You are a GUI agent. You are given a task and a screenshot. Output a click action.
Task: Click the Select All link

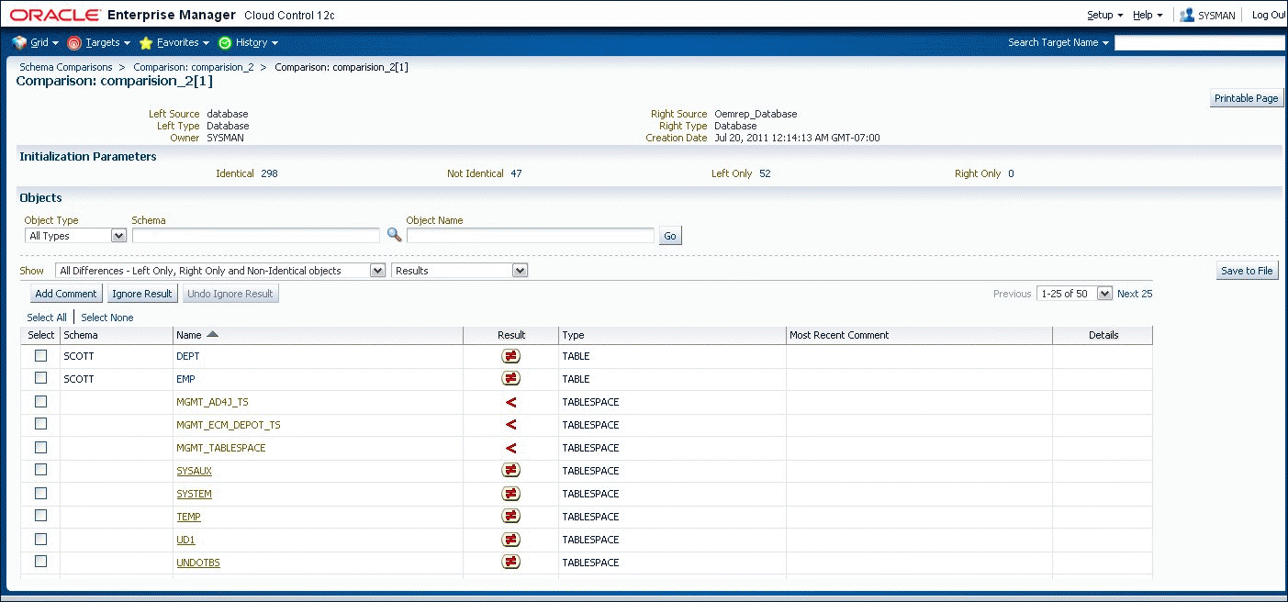(47, 318)
